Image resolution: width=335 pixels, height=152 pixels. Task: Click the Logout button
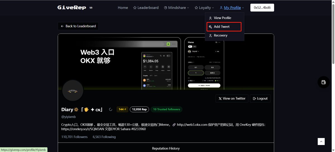[260, 98]
